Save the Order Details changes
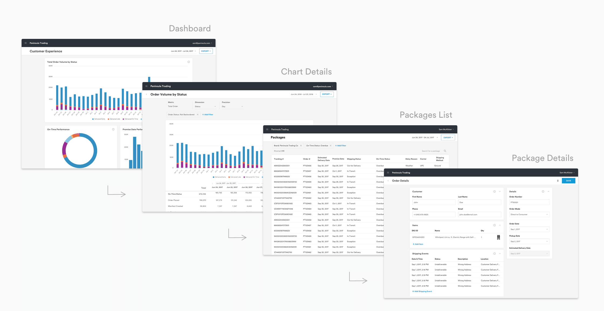This screenshot has width=604, height=311. point(568,181)
